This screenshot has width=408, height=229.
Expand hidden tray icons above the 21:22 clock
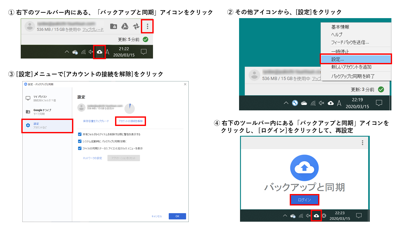coord(66,52)
